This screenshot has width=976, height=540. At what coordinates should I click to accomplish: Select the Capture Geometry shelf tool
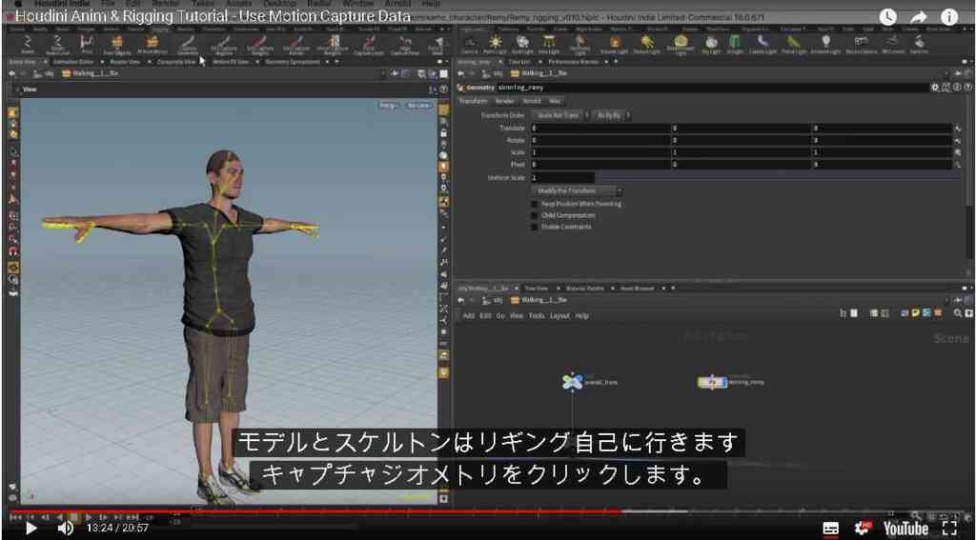pos(188,45)
